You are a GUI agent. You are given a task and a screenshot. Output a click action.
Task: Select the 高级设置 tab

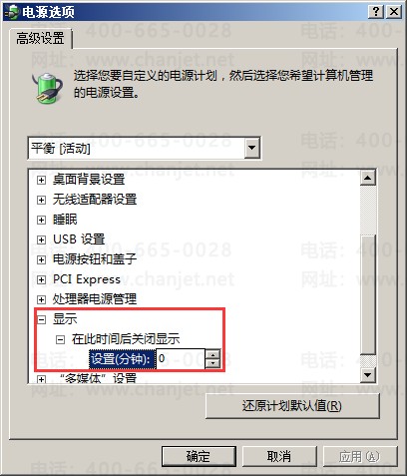point(40,39)
